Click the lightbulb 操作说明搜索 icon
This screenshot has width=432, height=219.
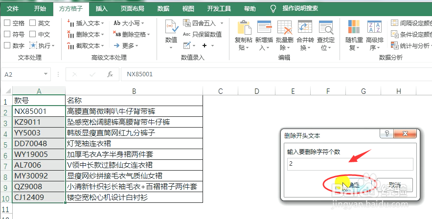(273, 9)
